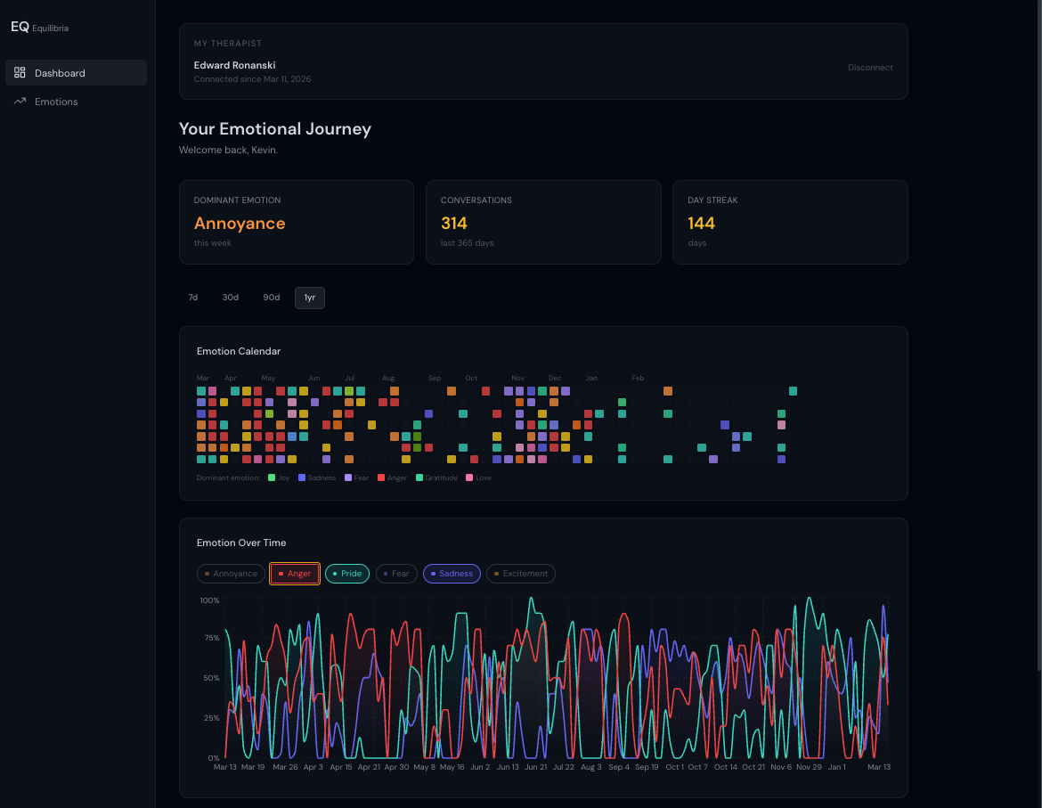Screen dimensions: 1042x808
Task: Click the Joy legend color swatch
Action: click(x=272, y=477)
